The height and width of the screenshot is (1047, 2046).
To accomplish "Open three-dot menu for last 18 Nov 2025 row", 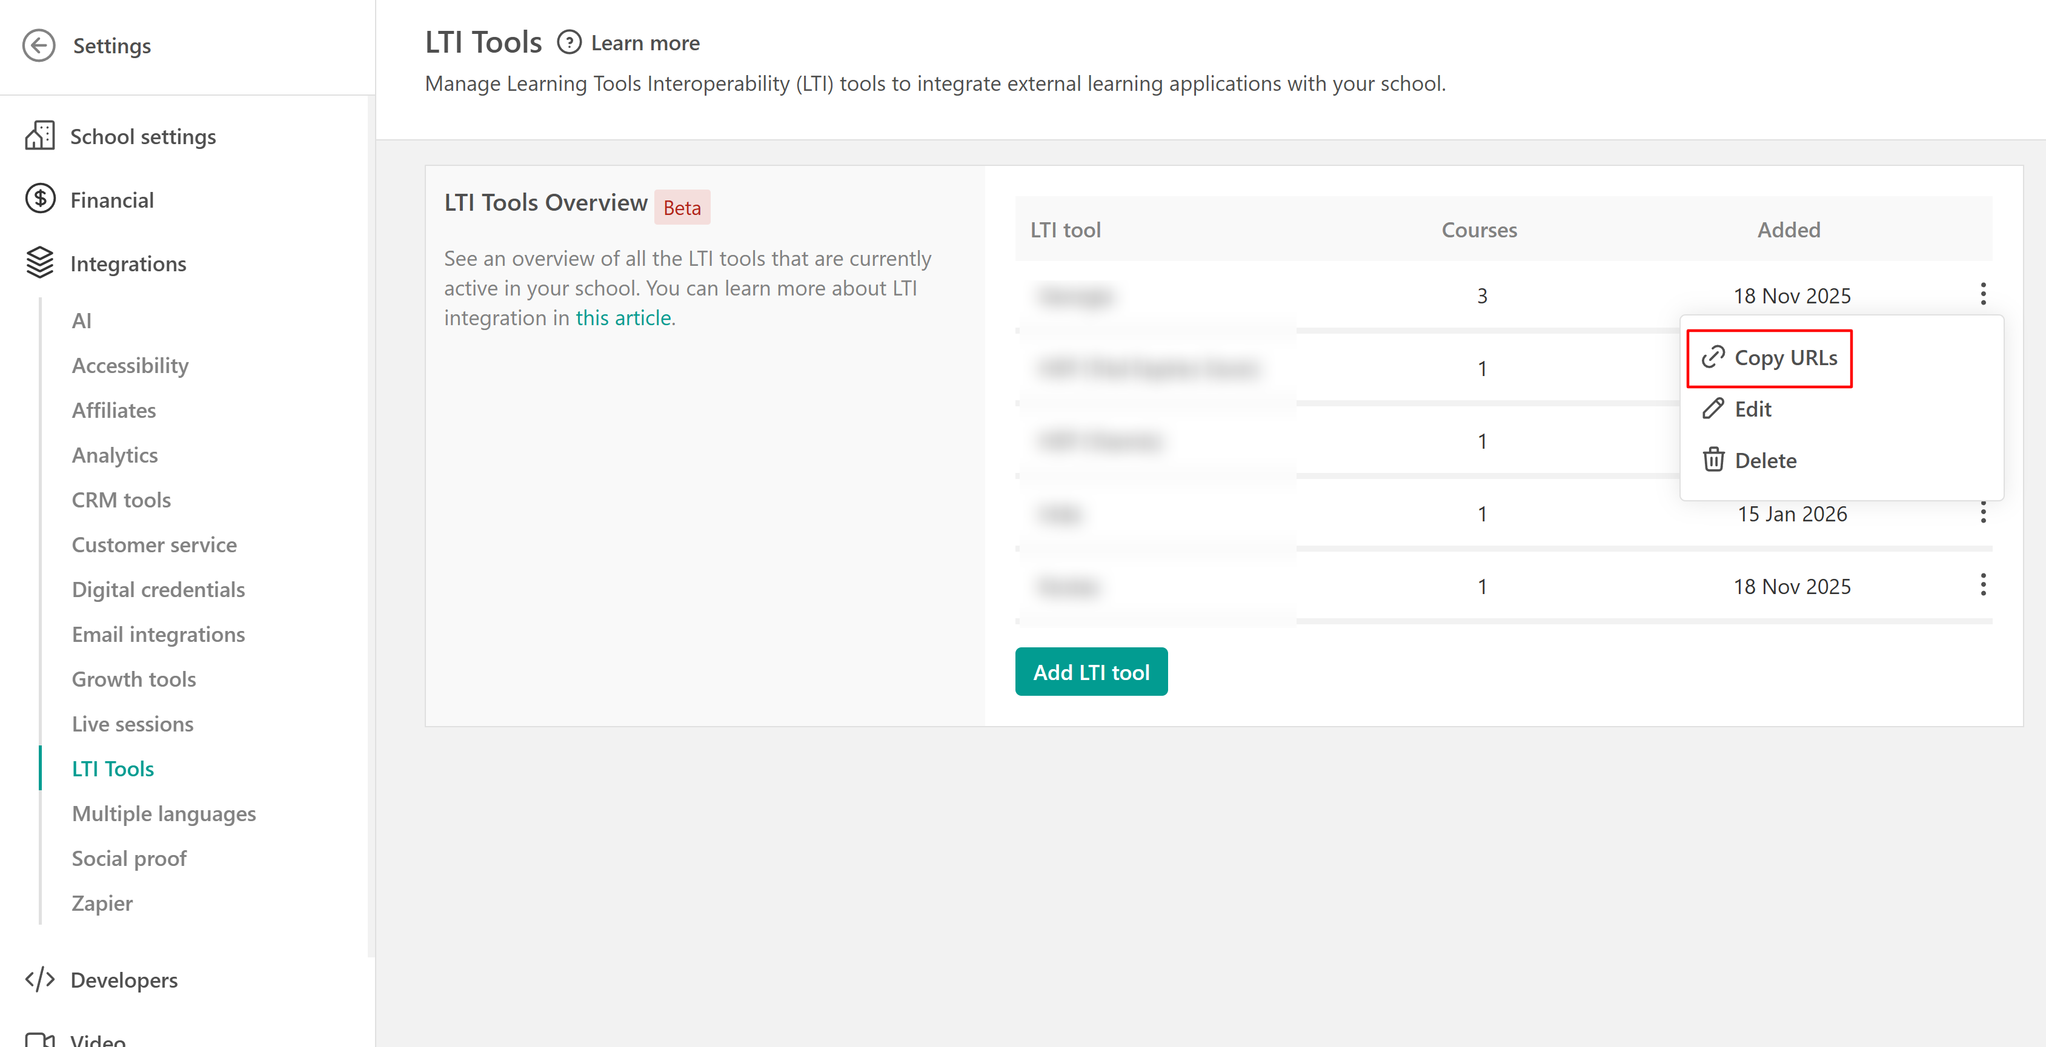I will (x=1982, y=586).
